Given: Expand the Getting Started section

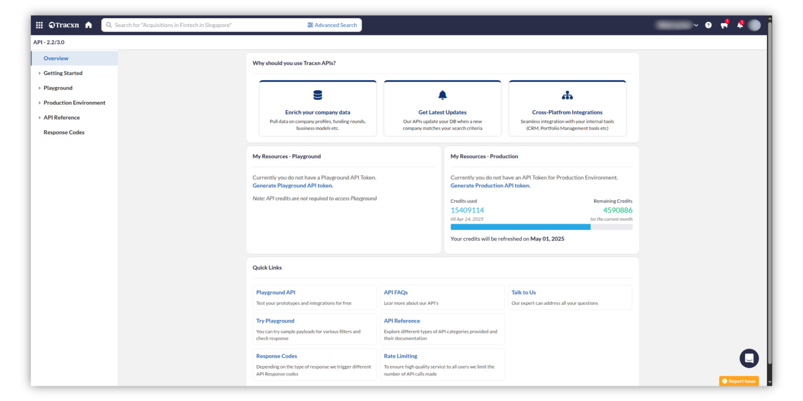Looking at the screenshot, I should (x=63, y=73).
